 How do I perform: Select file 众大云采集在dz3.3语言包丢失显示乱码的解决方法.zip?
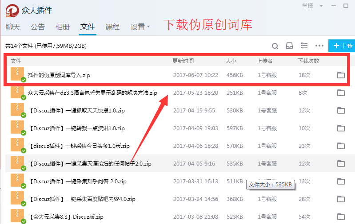[92, 93]
